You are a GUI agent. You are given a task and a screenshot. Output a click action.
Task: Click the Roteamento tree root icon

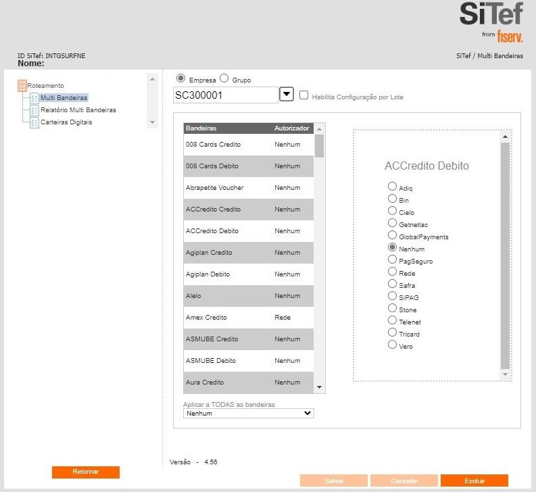point(22,86)
